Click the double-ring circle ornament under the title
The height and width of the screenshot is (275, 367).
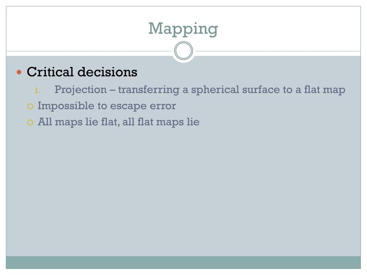coord(183,51)
